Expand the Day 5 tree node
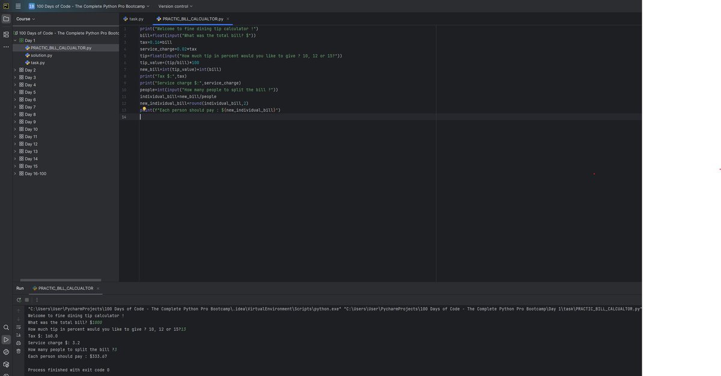 pos(15,92)
